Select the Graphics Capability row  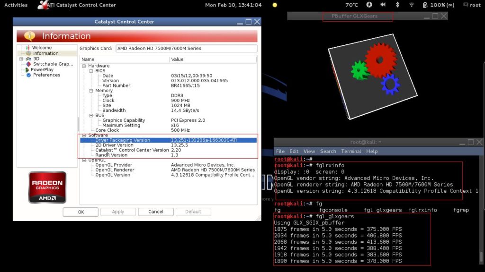[168, 120]
